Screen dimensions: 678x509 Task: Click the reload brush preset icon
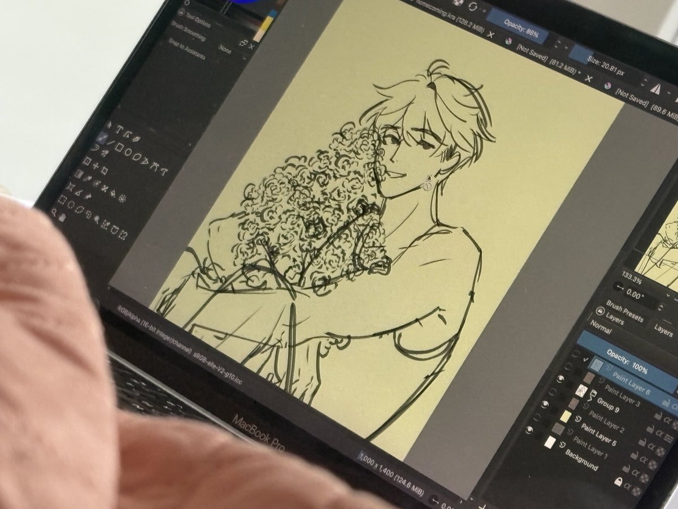click(x=472, y=6)
